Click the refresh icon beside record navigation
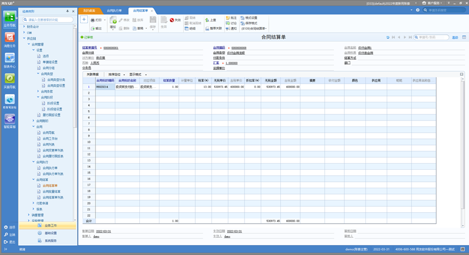Viewport: 469px width, 255px height. pyautogui.click(x=388, y=37)
